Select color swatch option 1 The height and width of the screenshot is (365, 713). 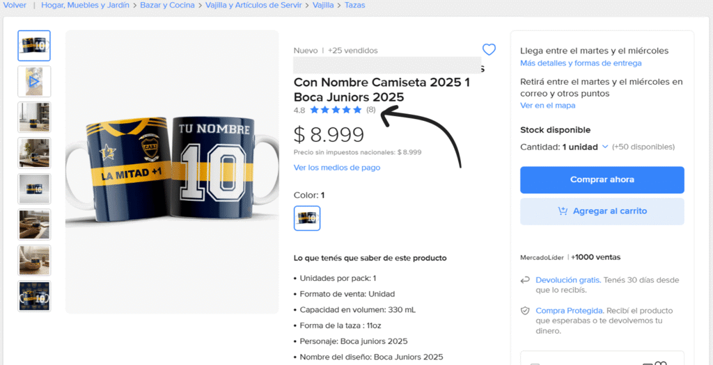(x=307, y=218)
